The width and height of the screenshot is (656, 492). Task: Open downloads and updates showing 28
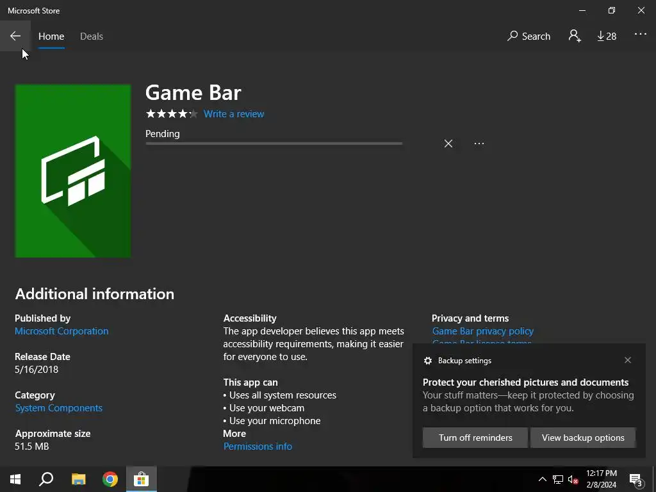[x=607, y=37]
